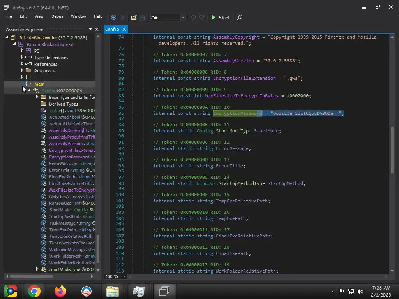Click the Action Center flag tray icon
The image size is (399, 299).
(341, 291)
